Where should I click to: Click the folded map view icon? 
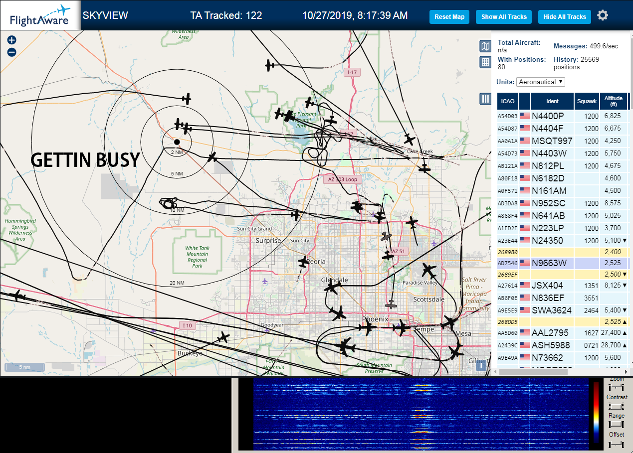pyautogui.click(x=485, y=46)
